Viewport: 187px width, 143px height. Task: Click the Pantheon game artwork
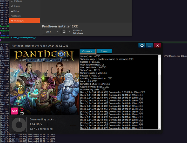point(44,82)
